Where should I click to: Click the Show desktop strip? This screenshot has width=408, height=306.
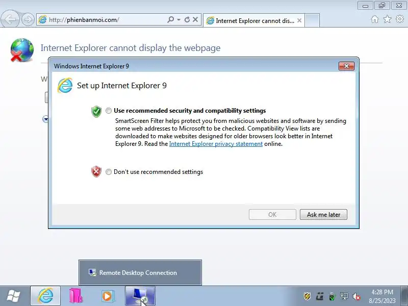click(404, 296)
